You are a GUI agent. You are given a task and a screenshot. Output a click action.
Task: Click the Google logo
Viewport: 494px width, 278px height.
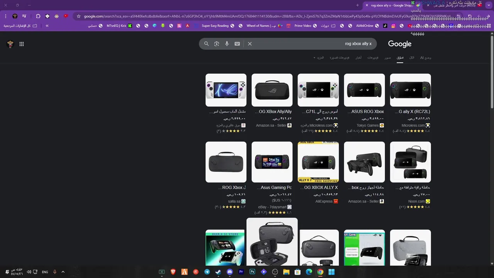[399, 44]
